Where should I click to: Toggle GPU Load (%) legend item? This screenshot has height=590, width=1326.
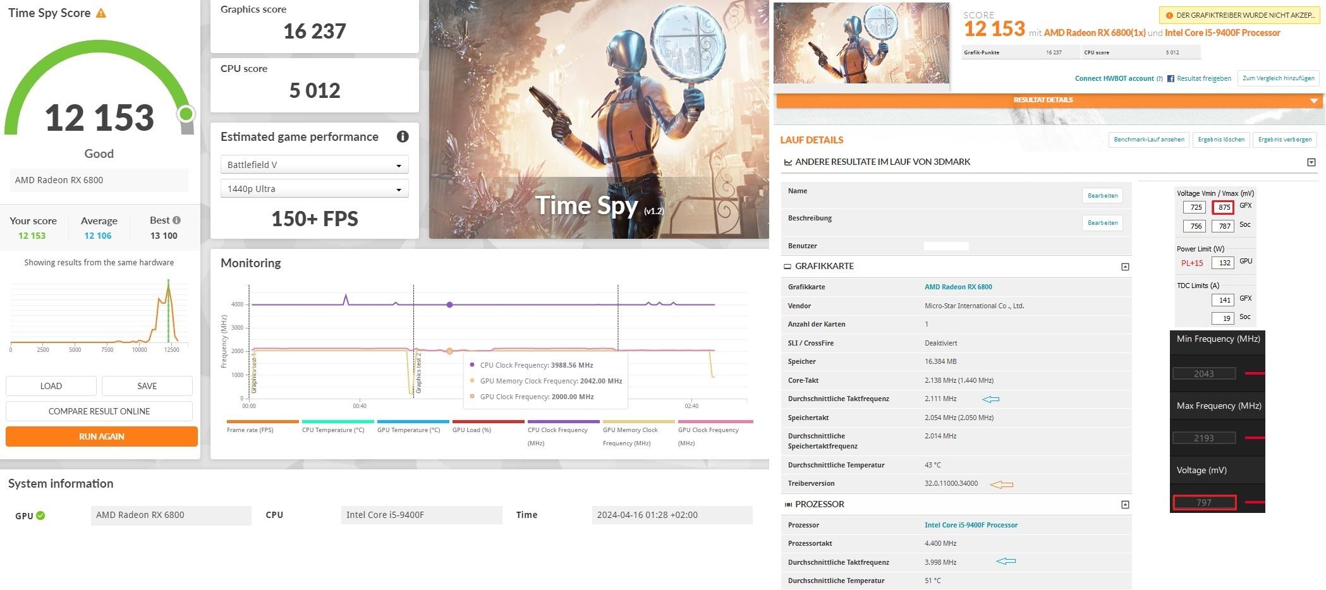(488, 426)
